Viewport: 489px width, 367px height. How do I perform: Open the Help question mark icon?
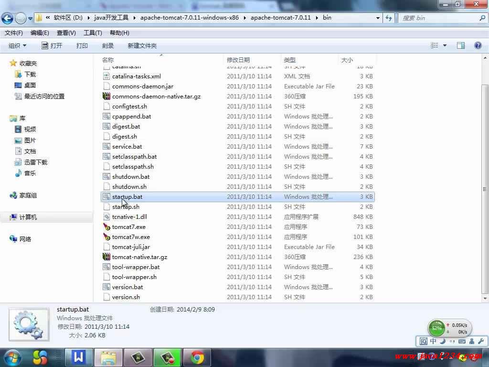pos(478,45)
